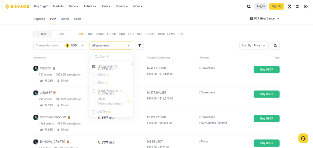This screenshot has height=148, width=313.
Task: Click the filter funnel icon
Action: pyautogui.click(x=140, y=46)
